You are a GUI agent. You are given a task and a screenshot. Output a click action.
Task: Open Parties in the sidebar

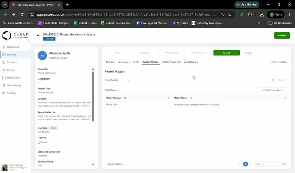(10, 70)
